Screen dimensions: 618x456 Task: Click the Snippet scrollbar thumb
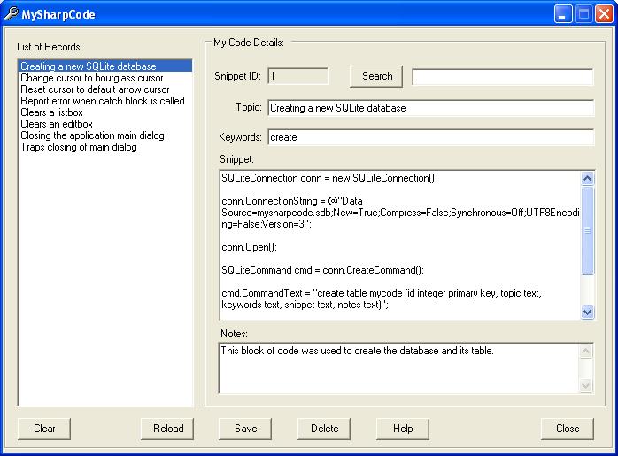tap(587, 230)
